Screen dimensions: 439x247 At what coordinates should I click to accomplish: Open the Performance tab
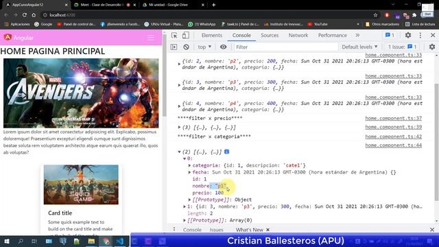332,35
